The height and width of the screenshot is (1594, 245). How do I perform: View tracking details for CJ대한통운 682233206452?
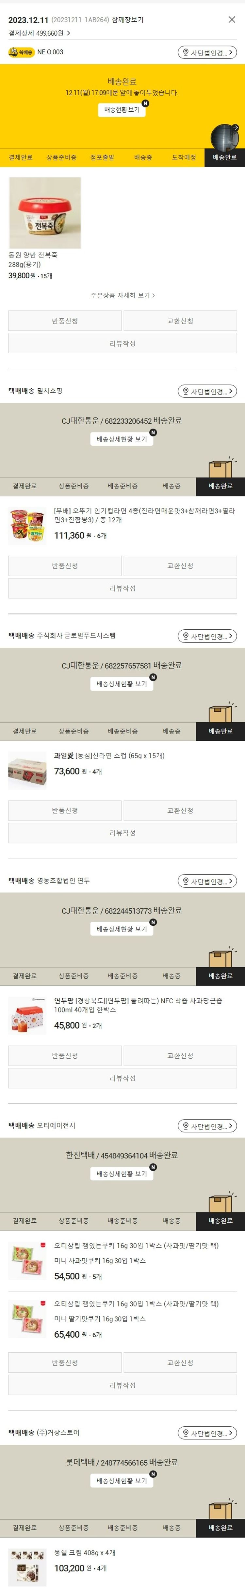click(122, 439)
